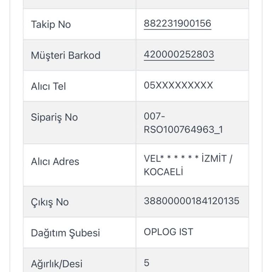272x272 pixels.
Task: Select the Müşteri Barkod label
Action: coord(66,55)
